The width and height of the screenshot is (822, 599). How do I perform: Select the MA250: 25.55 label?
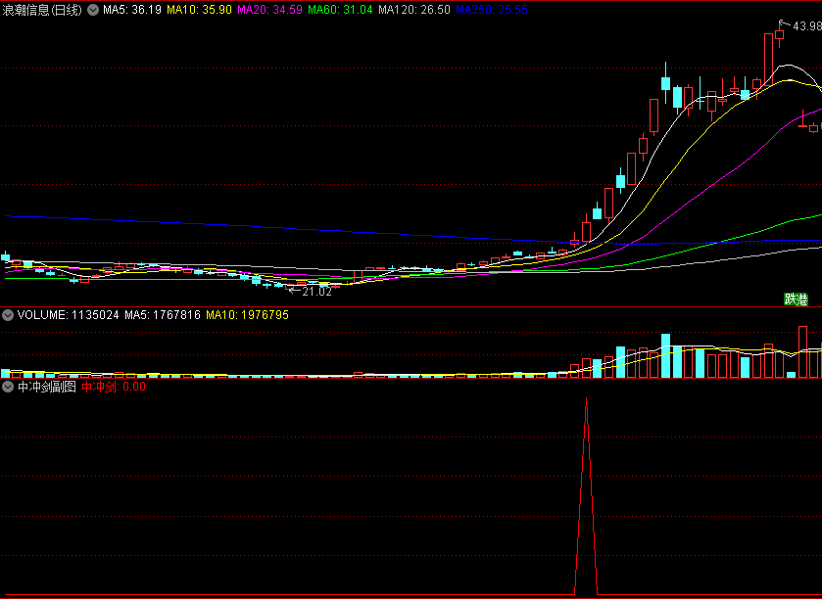[x=492, y=10]
